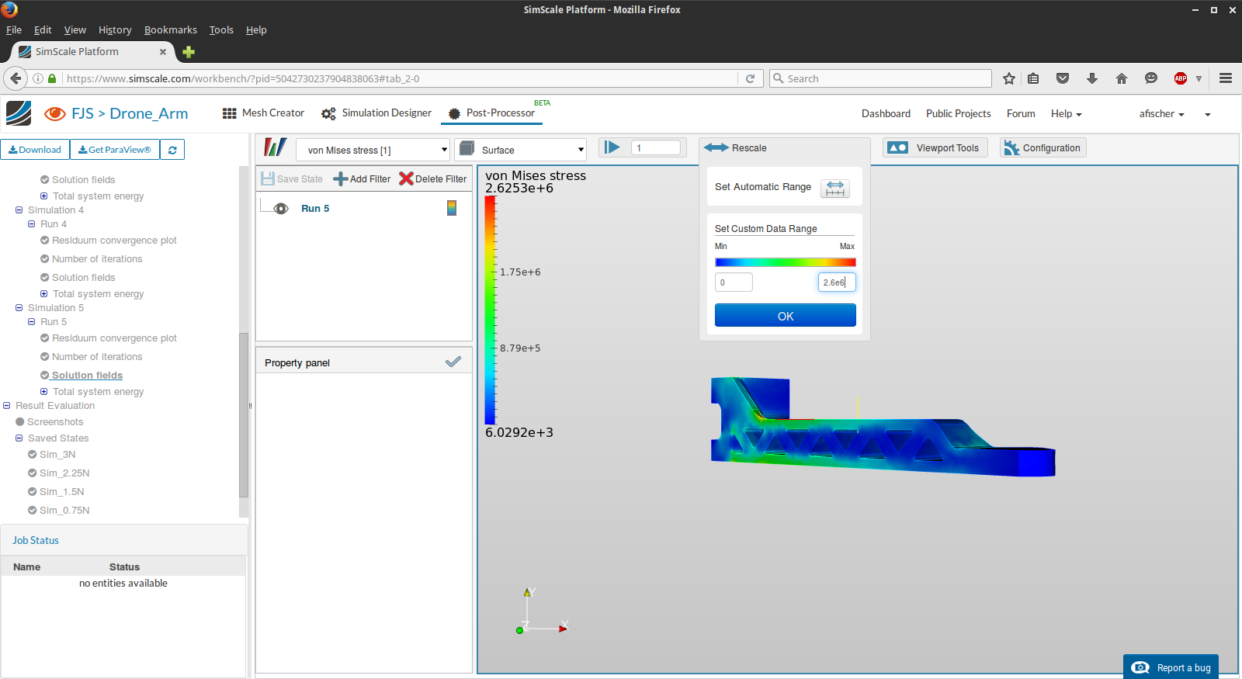Image resolution: width=1242 pixels, height=679 pixels.
Task: Click the Report a bug button
Action: [1171, 667]
